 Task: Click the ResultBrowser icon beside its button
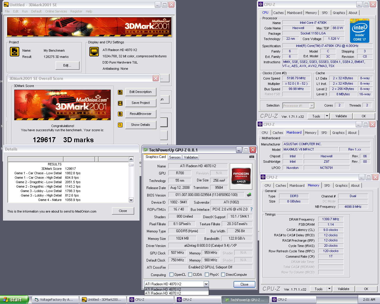[120, 114]
